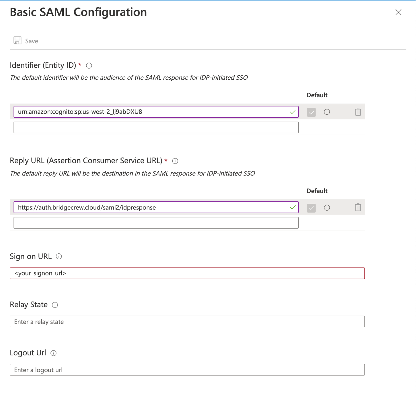Click info icon next to reply URL default checkbox
The width and height of the screenshot is (416, 399).
point(327,208)
